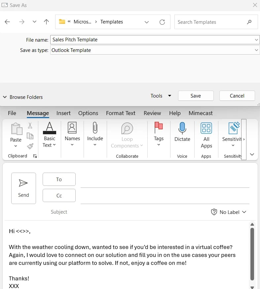Click the Paste clipboard icon
Image resolution: width=260 pixels, height=289 pixels.
click(x=16, y=129)
